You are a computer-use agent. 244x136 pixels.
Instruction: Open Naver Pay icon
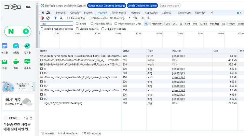pos(15,7)
